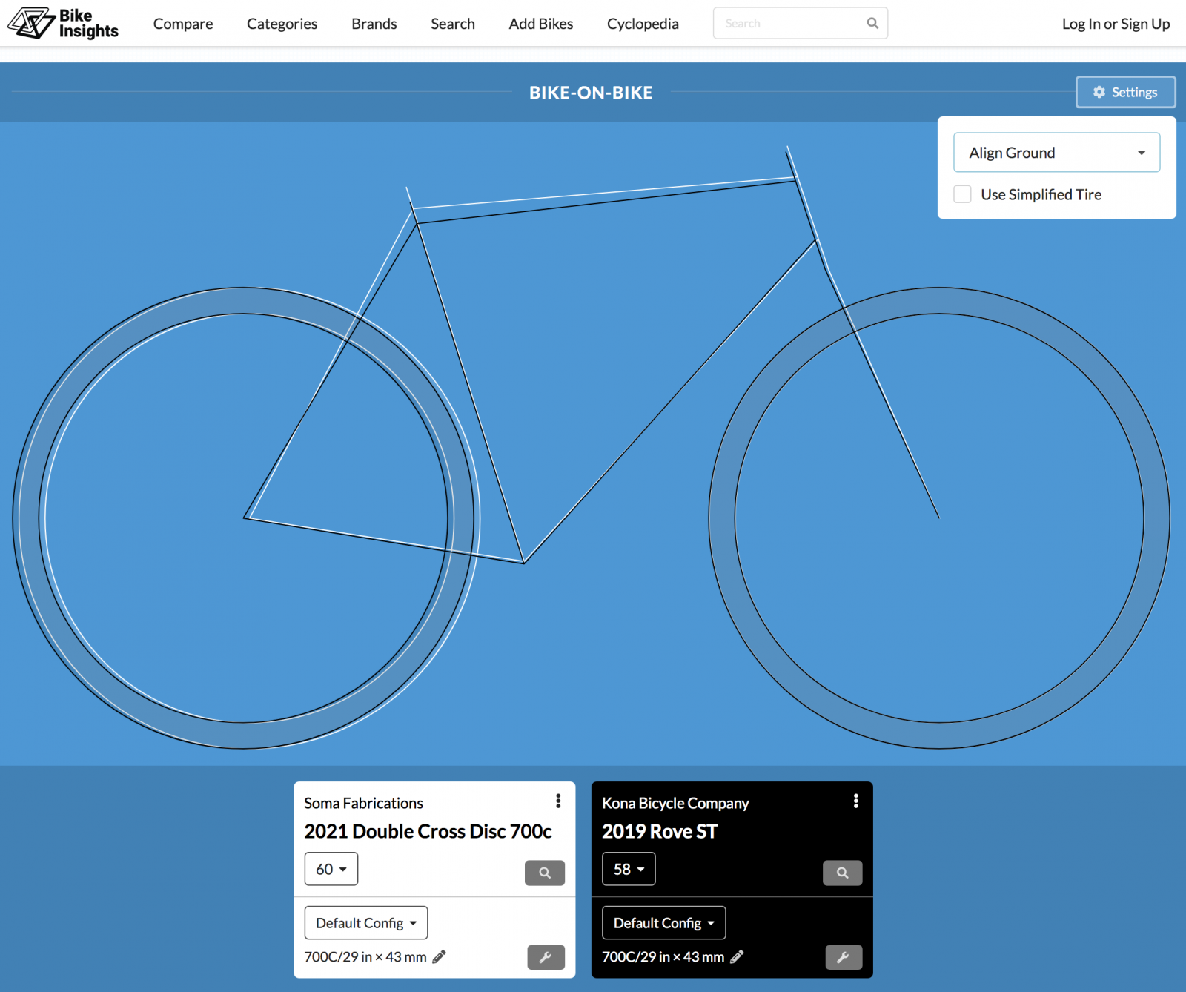The image size is (1186, 992).
Task: Open the Kona card three-dot menu
Action: [x=855, y=801]
